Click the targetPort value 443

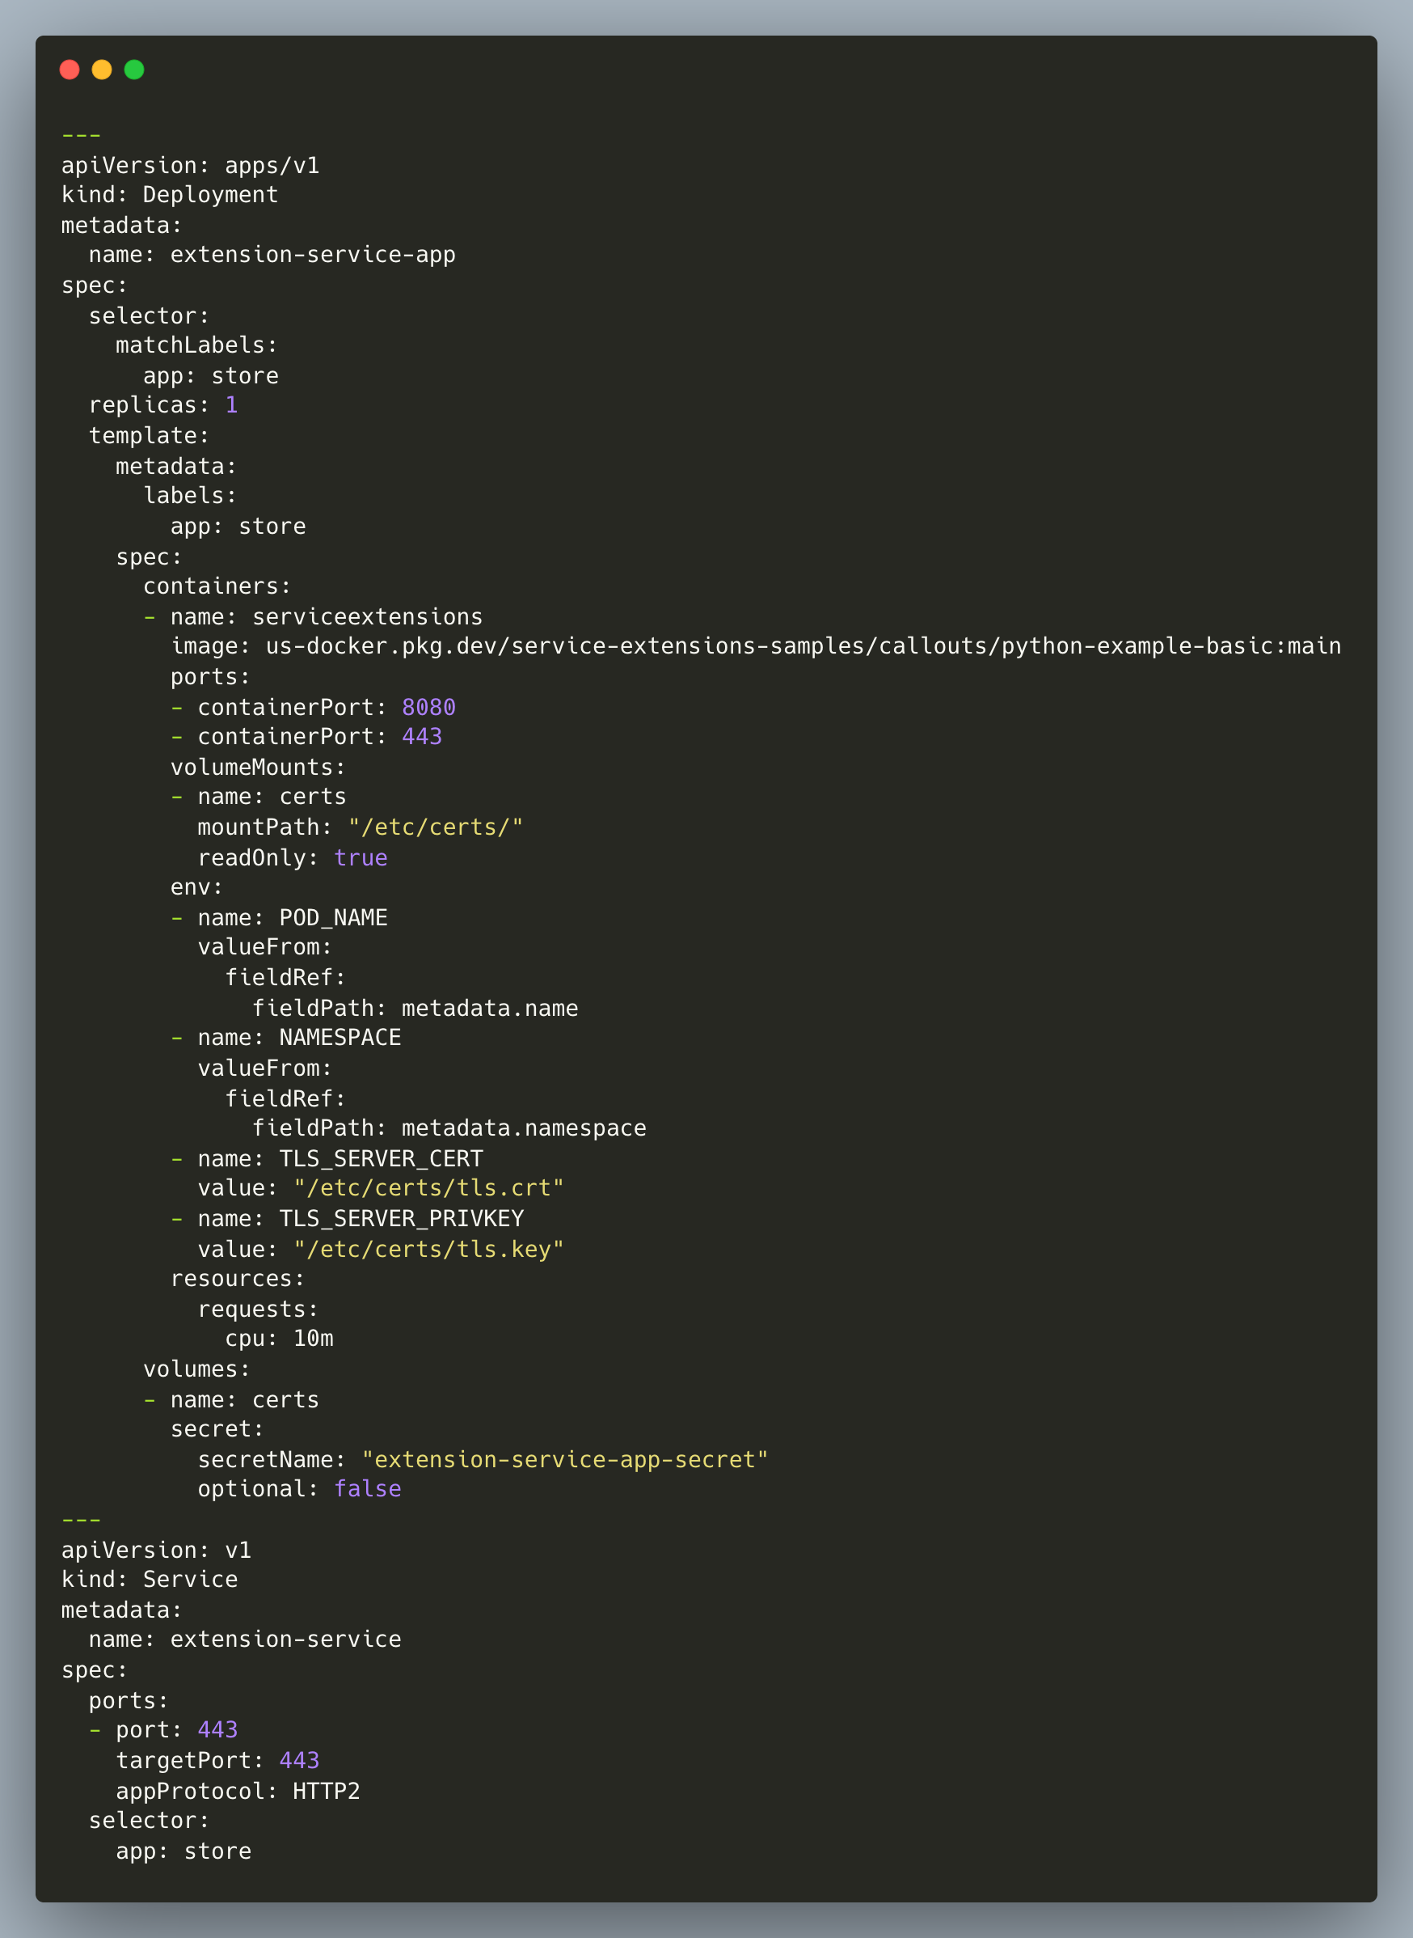[x=299, y=1760]
